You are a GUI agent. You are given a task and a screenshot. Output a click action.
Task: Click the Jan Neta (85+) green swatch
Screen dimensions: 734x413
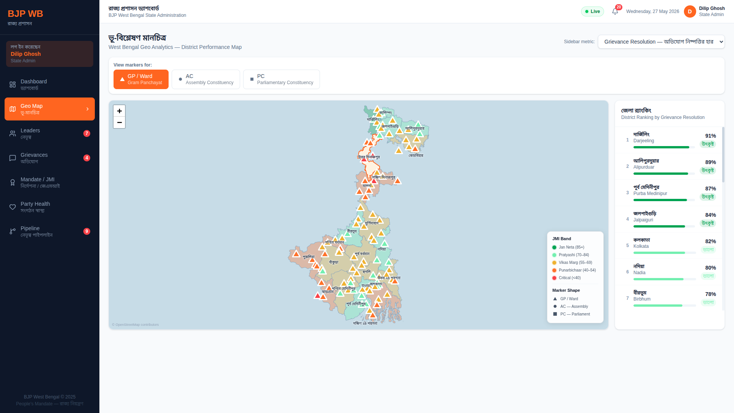click(554, 247)
